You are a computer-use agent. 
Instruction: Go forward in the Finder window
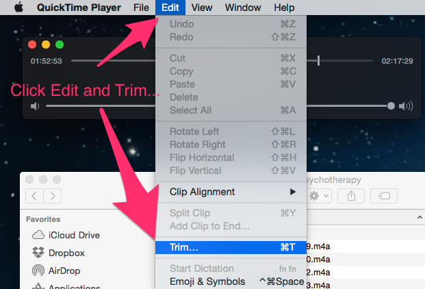pos(53,196)
